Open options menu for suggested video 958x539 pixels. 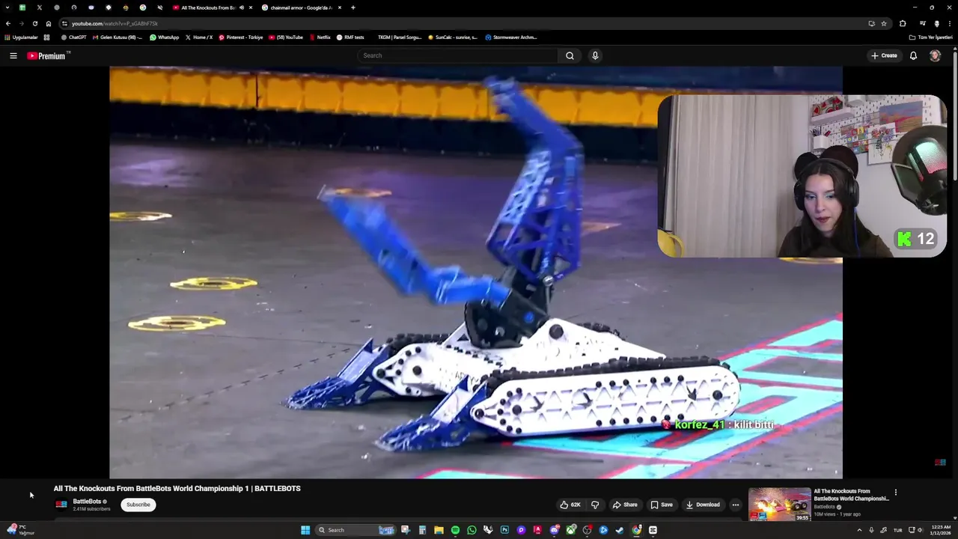(895, 493)
